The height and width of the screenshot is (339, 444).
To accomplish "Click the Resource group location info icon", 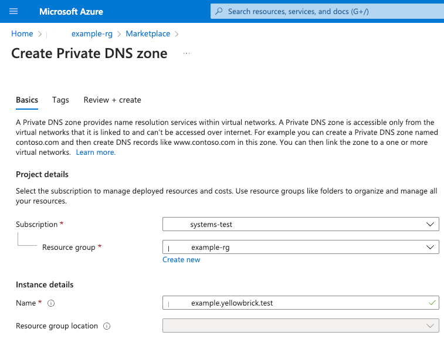I will [107, 326].
